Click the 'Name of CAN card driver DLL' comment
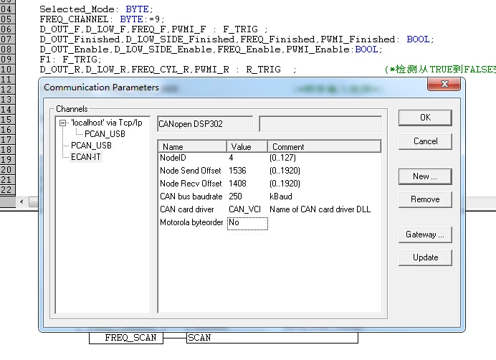This screenshot has height=360, width=496. [320, 209]
